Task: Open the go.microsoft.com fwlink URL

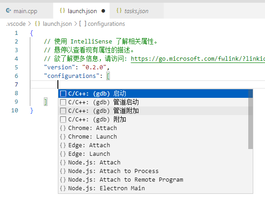Action: tap(198, 59)
